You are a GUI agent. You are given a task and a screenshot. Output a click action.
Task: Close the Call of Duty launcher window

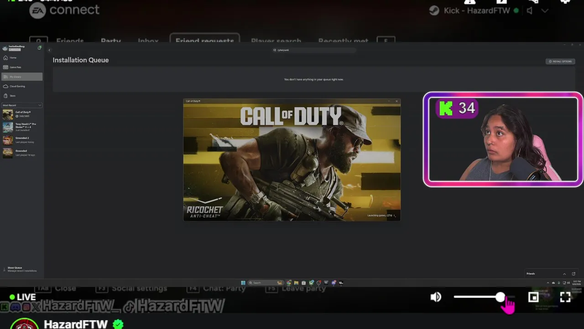tap(396, 101)
